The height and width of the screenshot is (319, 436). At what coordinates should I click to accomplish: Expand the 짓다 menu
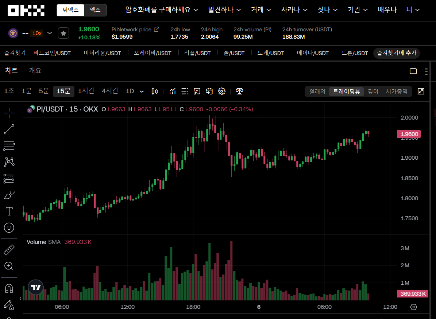pyautogui.click(x=328, y=10)
